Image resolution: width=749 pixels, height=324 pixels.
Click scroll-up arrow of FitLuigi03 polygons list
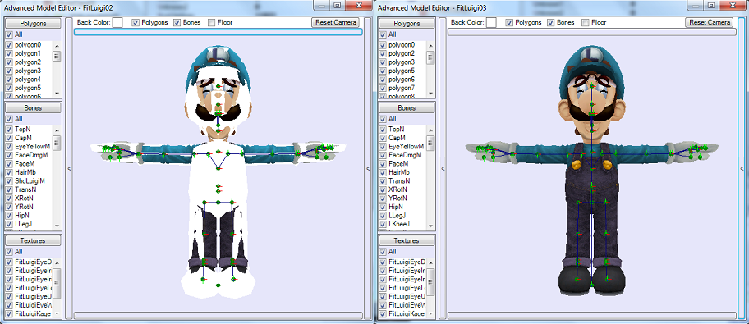coord(430,46)
